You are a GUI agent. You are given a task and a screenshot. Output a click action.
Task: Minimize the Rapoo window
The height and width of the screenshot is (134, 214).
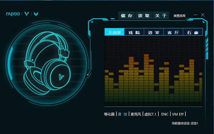tap(195, 15)
